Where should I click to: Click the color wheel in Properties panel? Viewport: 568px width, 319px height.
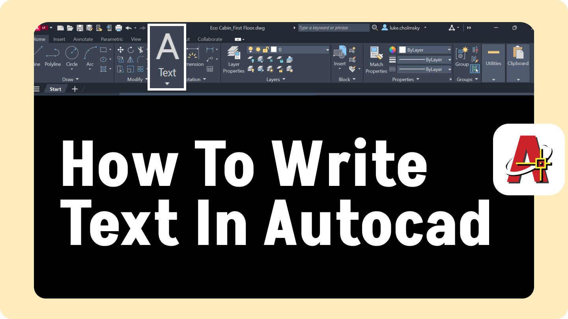tap(392, 49)
